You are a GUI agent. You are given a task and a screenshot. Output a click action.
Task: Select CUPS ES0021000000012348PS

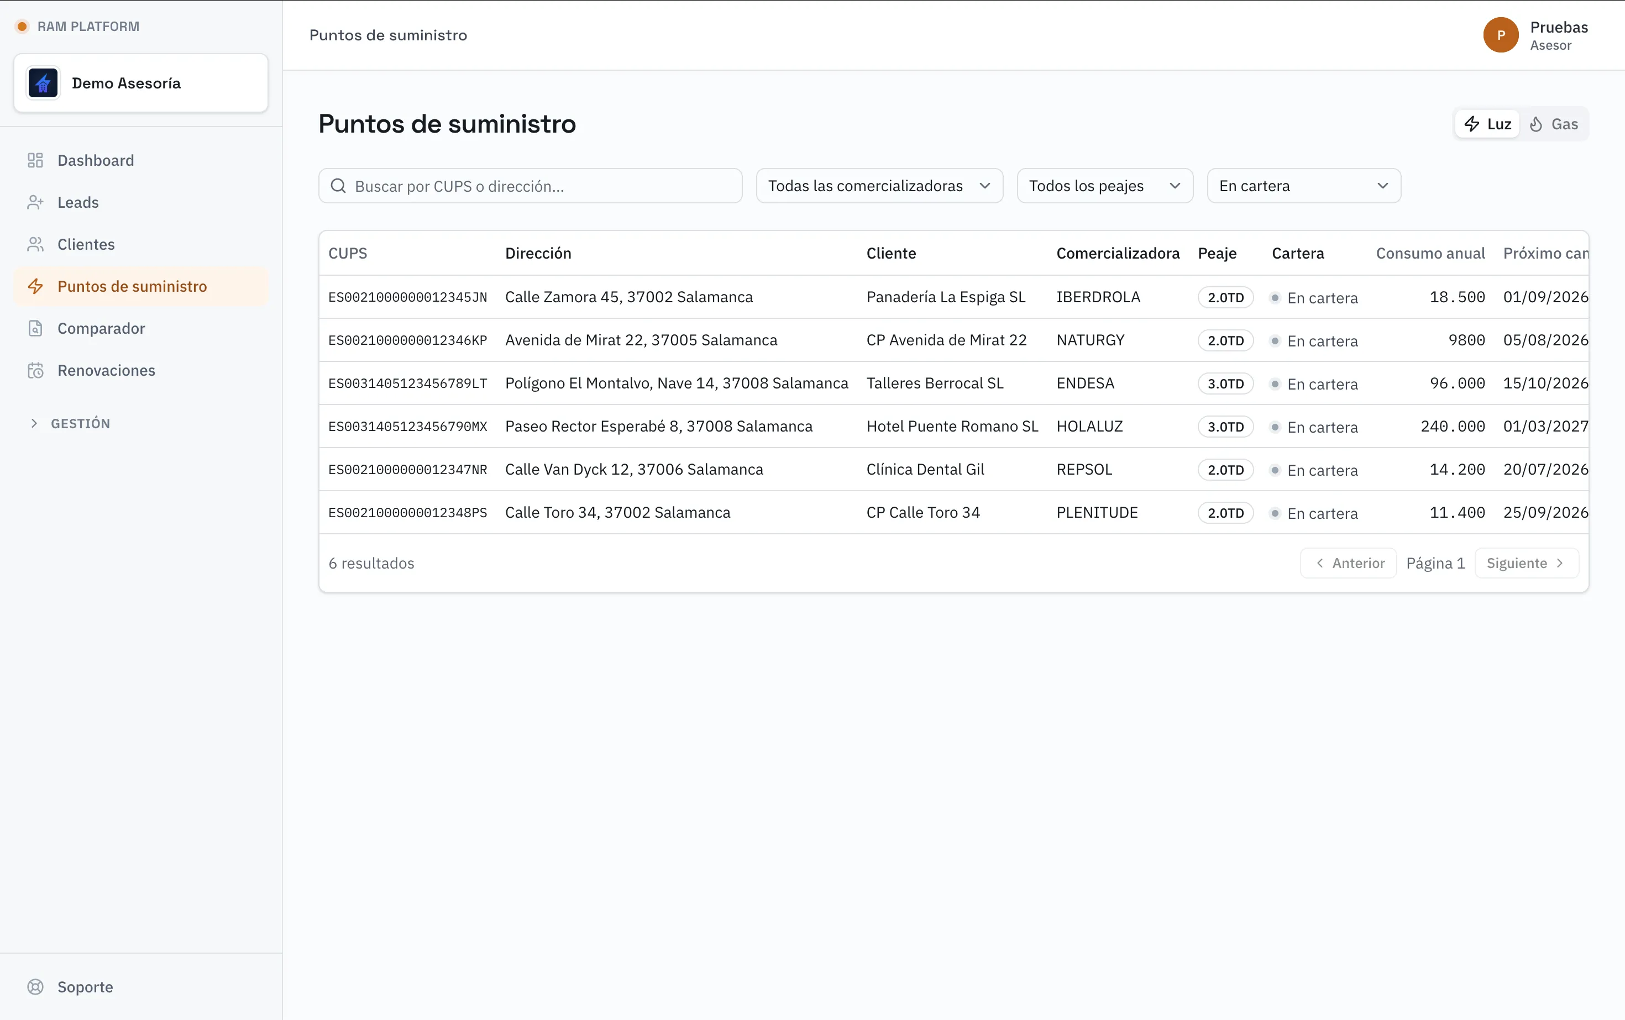pyautogui.click(x=407, y=513)
